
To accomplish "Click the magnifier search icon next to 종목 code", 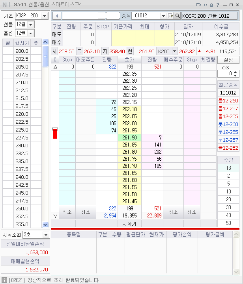I will (178, 16).
